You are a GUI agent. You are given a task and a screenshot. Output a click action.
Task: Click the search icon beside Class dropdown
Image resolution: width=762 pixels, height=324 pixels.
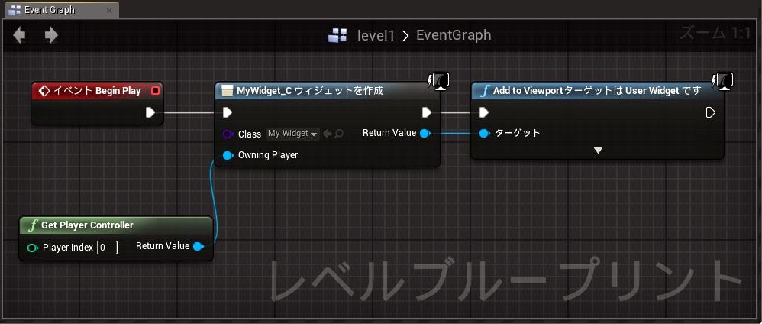pos(339,134)
